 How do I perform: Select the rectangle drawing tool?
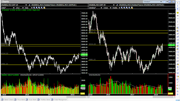[177, 52]
